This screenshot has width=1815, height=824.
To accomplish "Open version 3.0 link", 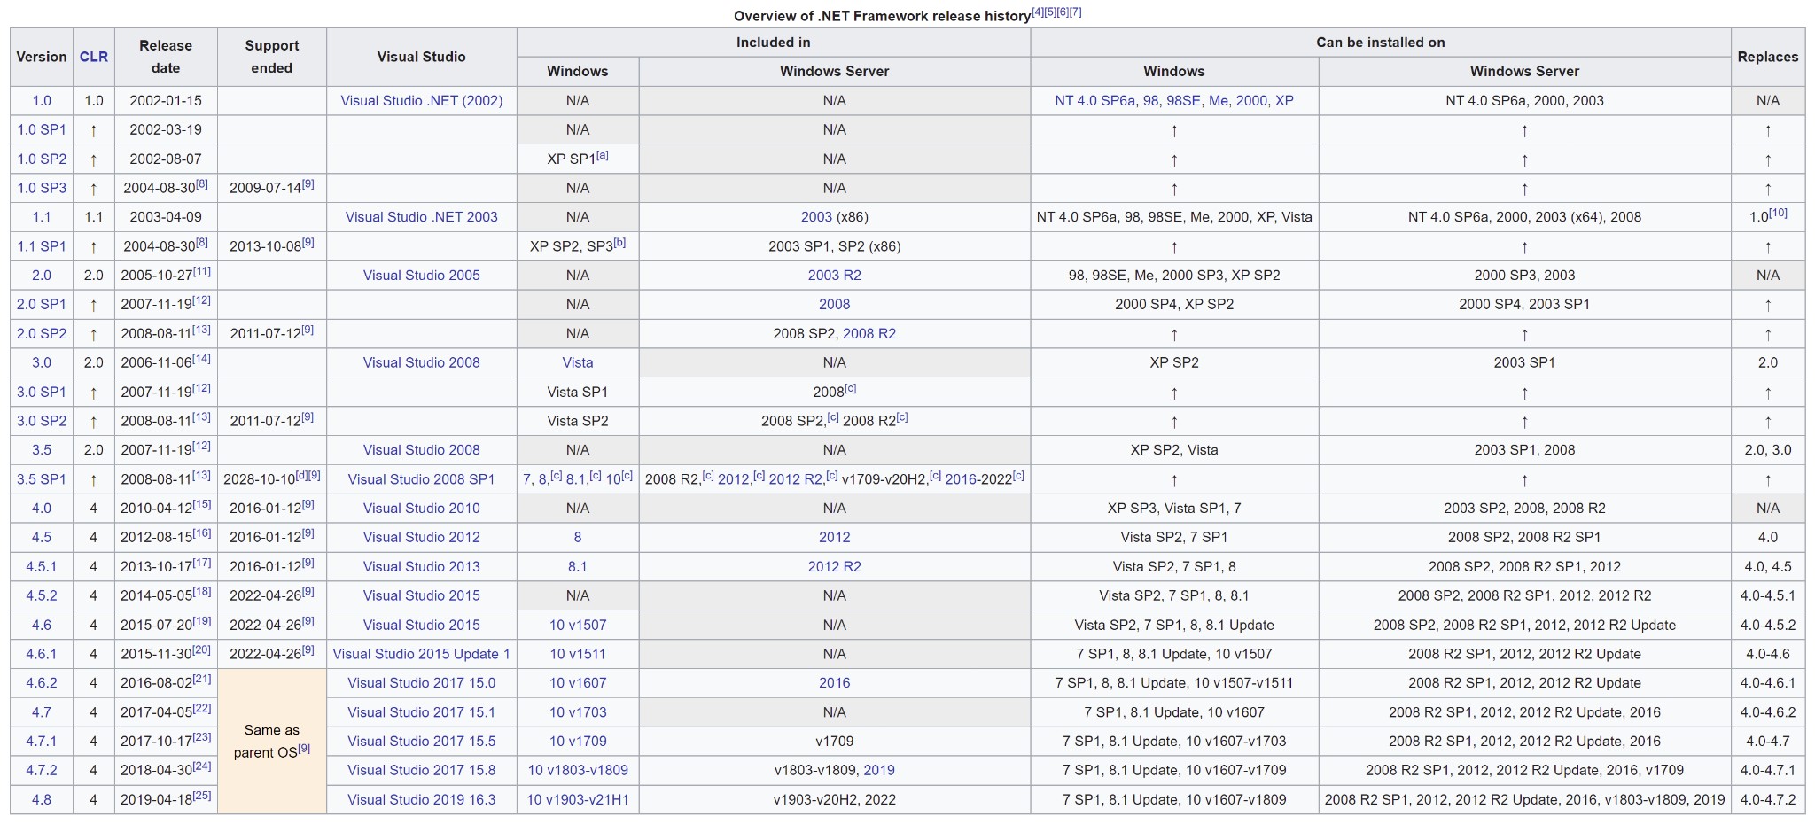I will click(42, 362).
